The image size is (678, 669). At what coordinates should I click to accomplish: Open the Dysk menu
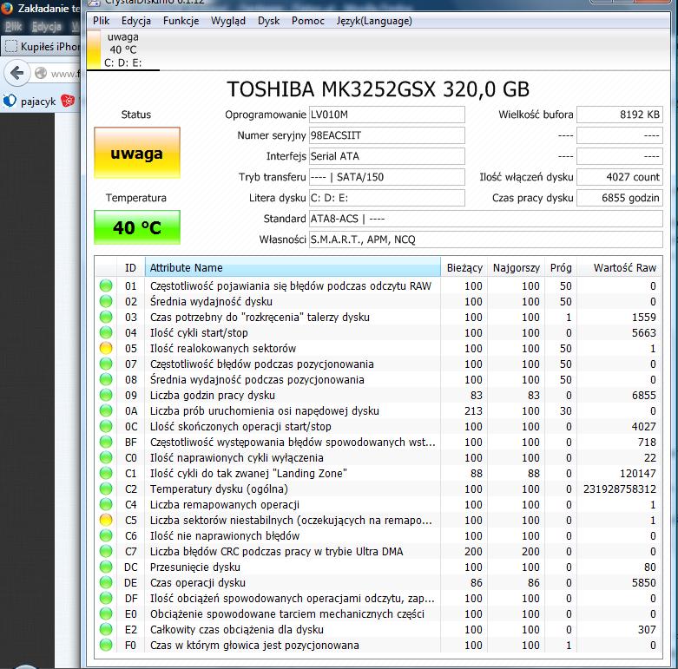click(269, 21)
